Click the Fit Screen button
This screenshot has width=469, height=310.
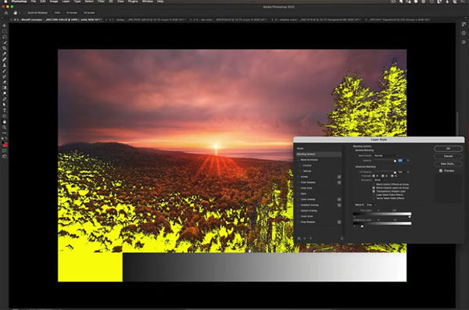pos(71,12)
